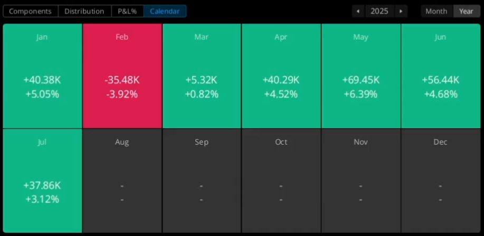The width and height of the screenshot is (484, 236).
Task: Switch to the Components tab
Action: tap(31, 11)
